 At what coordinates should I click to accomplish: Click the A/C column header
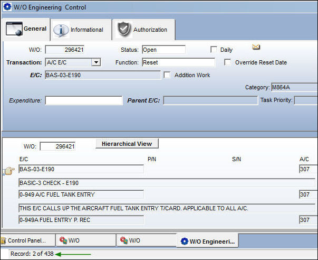coord(304,159)
